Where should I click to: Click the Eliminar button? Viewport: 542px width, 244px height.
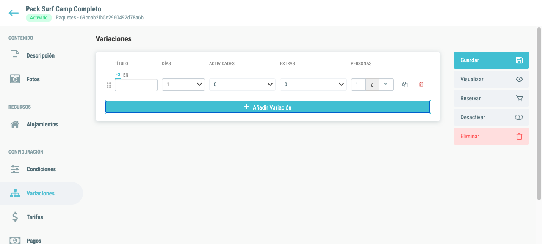pyautogui.click(x=491, y=136)
